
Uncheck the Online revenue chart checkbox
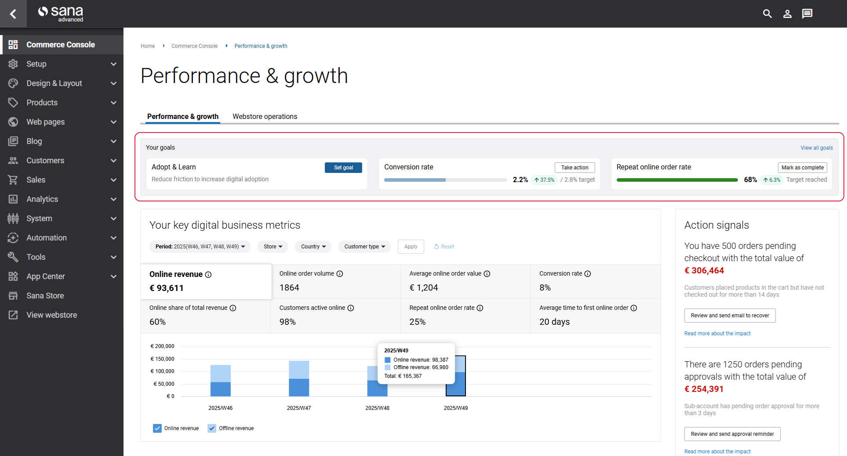[x=157, y=428]
